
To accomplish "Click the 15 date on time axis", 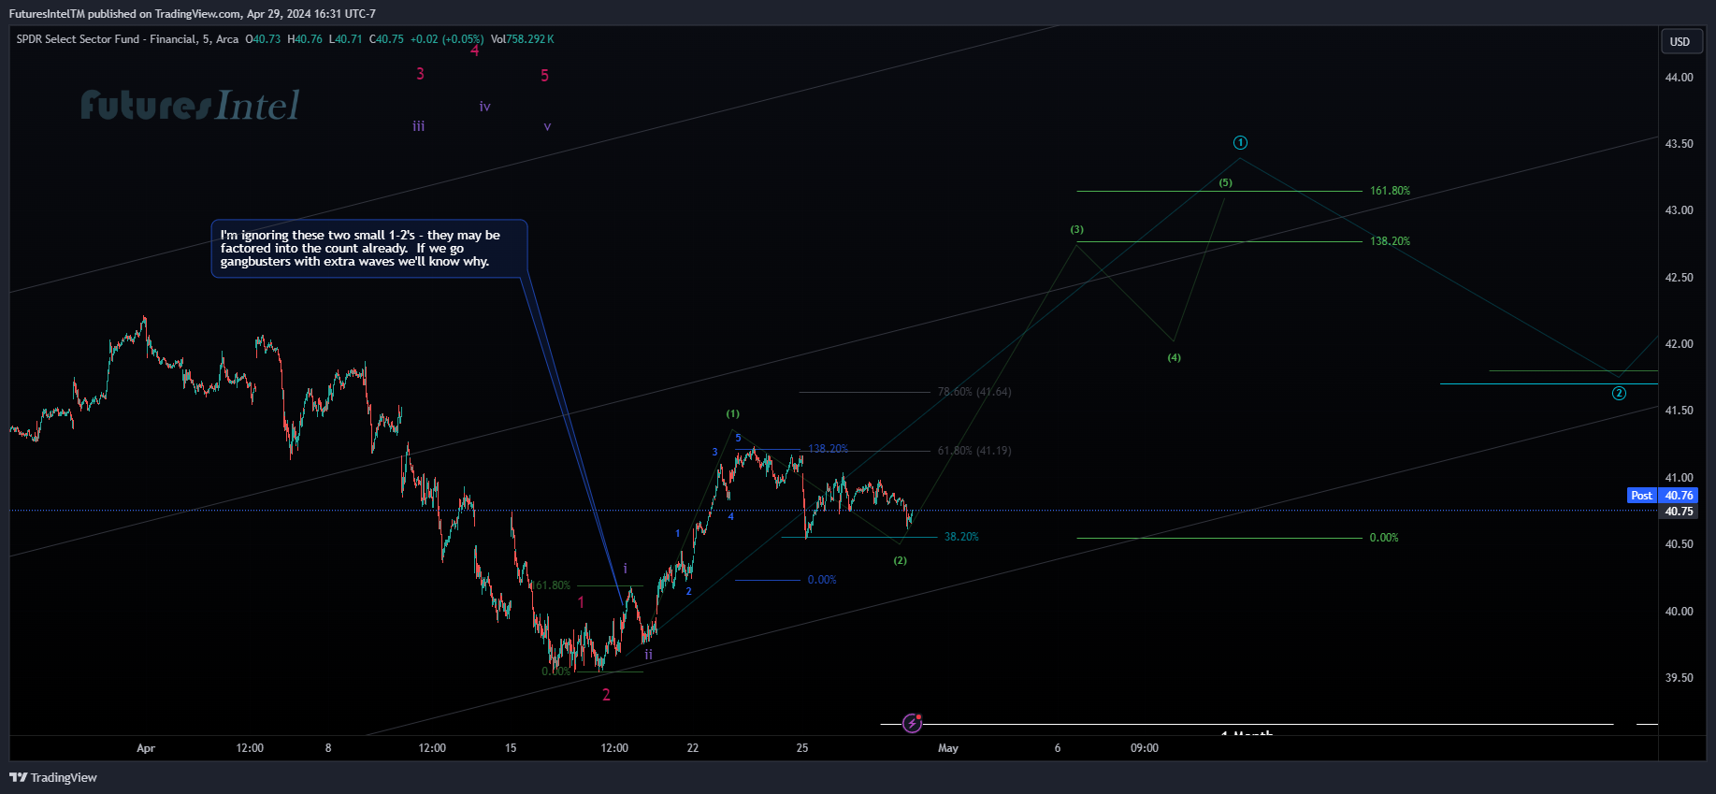I will 511,748.
